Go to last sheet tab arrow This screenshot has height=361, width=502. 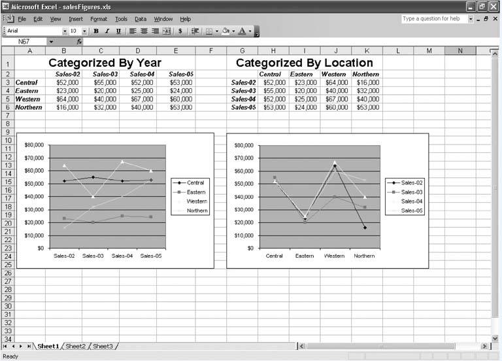tap(29, 346)
